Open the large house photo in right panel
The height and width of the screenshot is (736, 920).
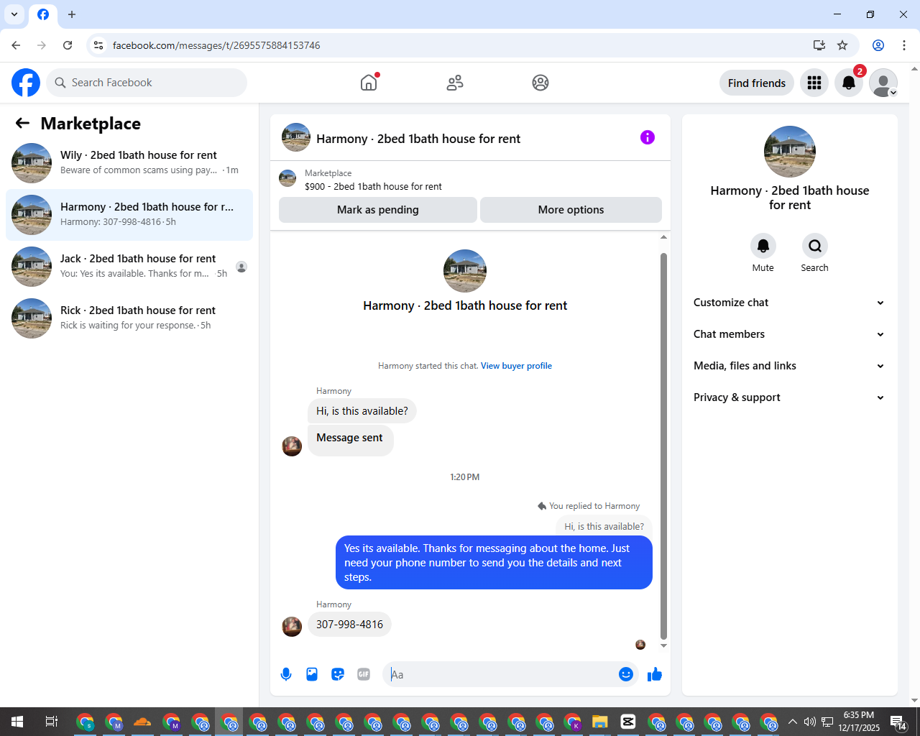point(790,152)
